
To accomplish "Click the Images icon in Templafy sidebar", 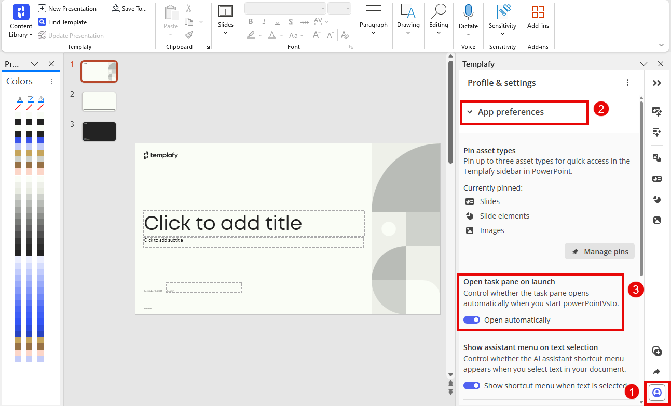I will 657,220.
